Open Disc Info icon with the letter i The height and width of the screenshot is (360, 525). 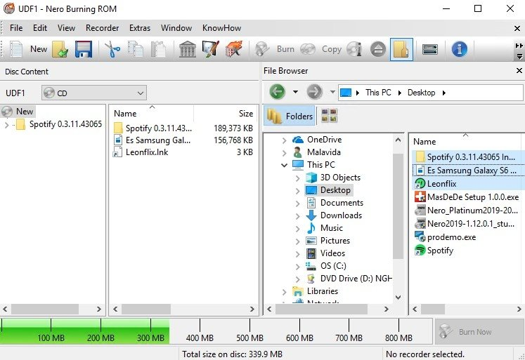tap(354, 49)
